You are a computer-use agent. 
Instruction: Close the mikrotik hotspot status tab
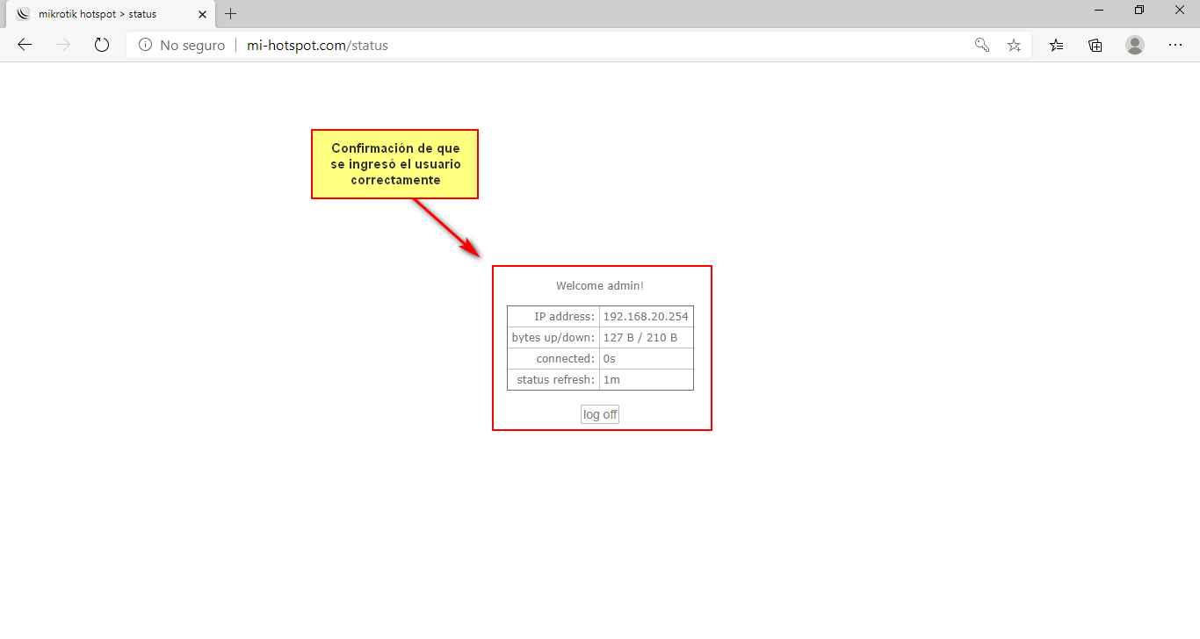tap(203, 14)
